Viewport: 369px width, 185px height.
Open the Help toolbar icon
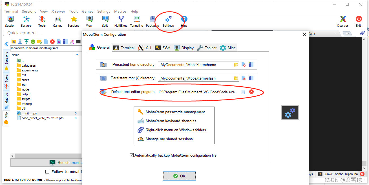[184, 21]
